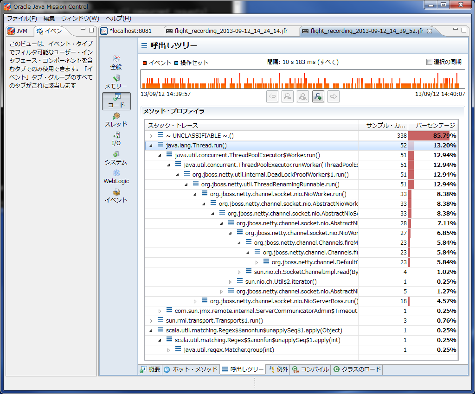
Task: Open the 編集 menu
Action: pyautogui.click(x=49, y=19)
